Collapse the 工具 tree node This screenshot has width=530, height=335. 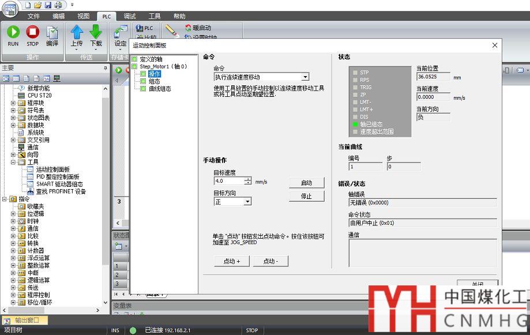click(x=13, y=162)
